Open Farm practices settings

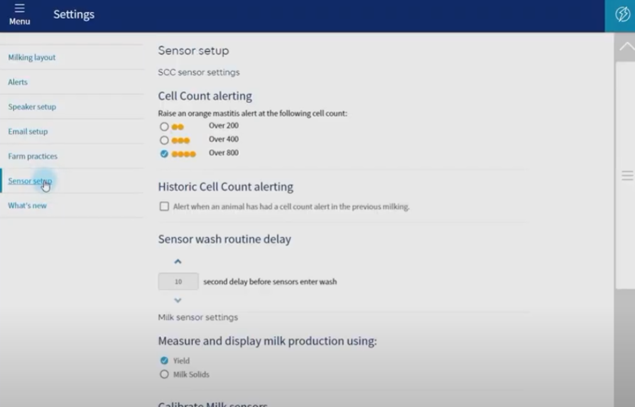coord(33,156)
